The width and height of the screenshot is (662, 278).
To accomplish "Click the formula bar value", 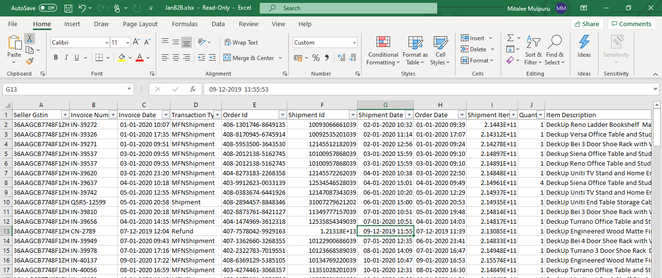I will (x=238, y=89).
